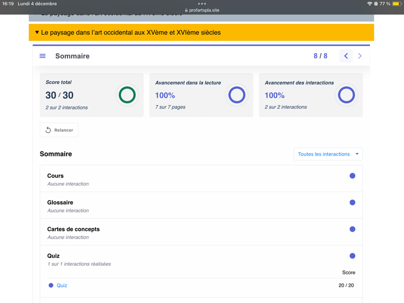Select the Quiz section heading
This screenshot has height=303, width=404.
click(54, 256)
